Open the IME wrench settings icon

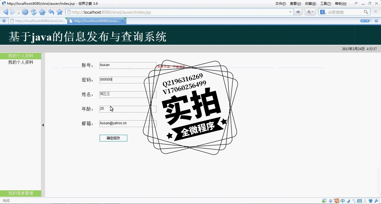click(x=376, y=201)
